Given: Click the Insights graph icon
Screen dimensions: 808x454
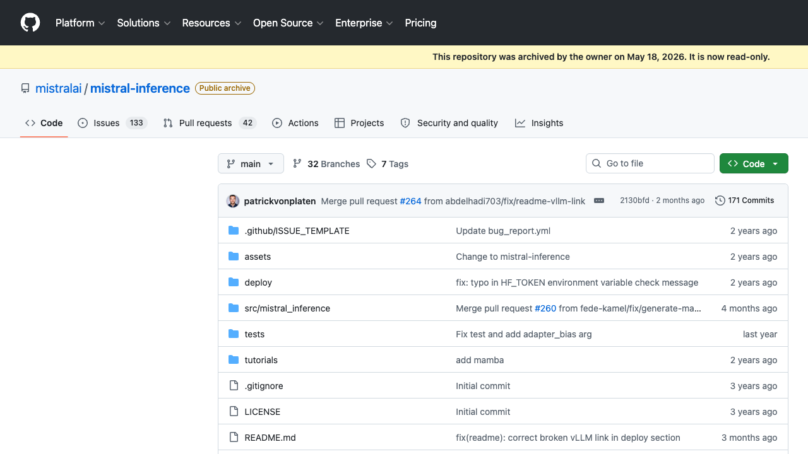Looking at the screenshot, I should click(x=520, y=123).
